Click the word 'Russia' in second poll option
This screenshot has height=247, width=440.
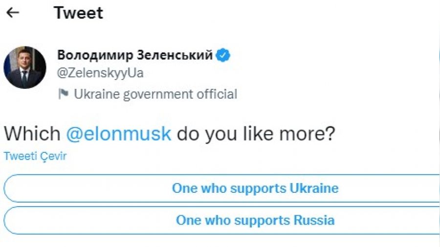314,220
